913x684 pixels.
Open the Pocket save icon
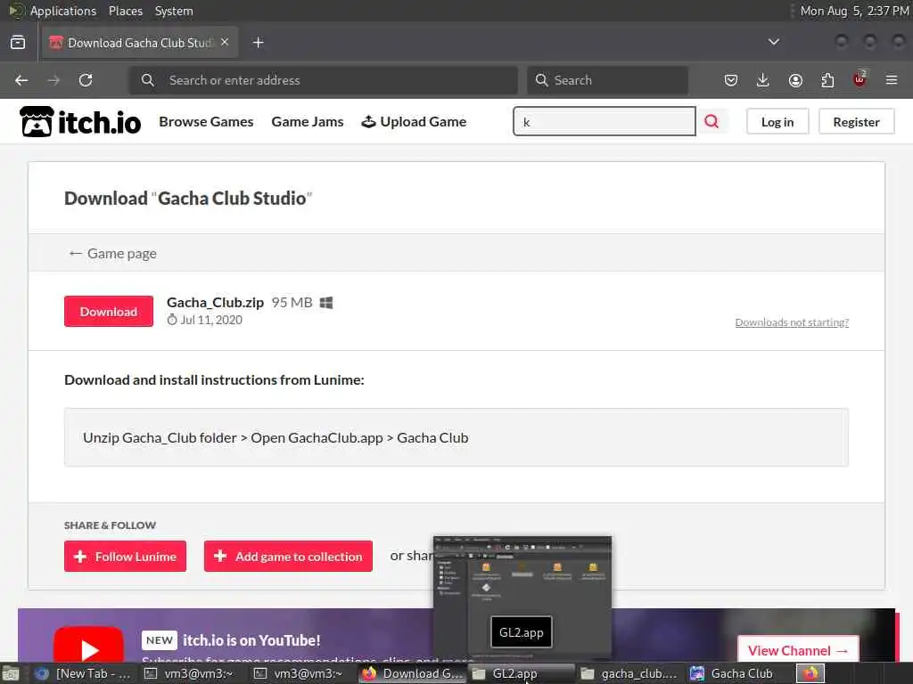click(731, 80)
